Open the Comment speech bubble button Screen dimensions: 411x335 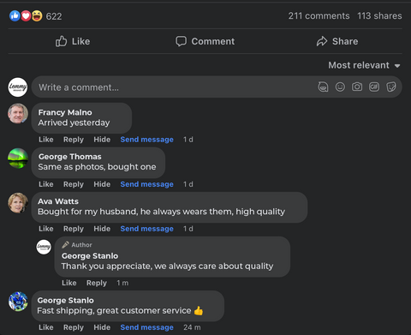(205, 41)
